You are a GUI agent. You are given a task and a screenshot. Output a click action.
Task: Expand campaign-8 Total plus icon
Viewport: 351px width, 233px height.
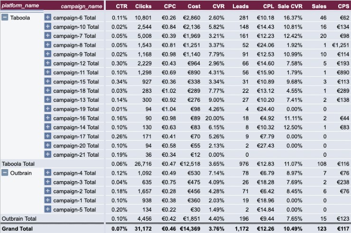tap(48, 45)
